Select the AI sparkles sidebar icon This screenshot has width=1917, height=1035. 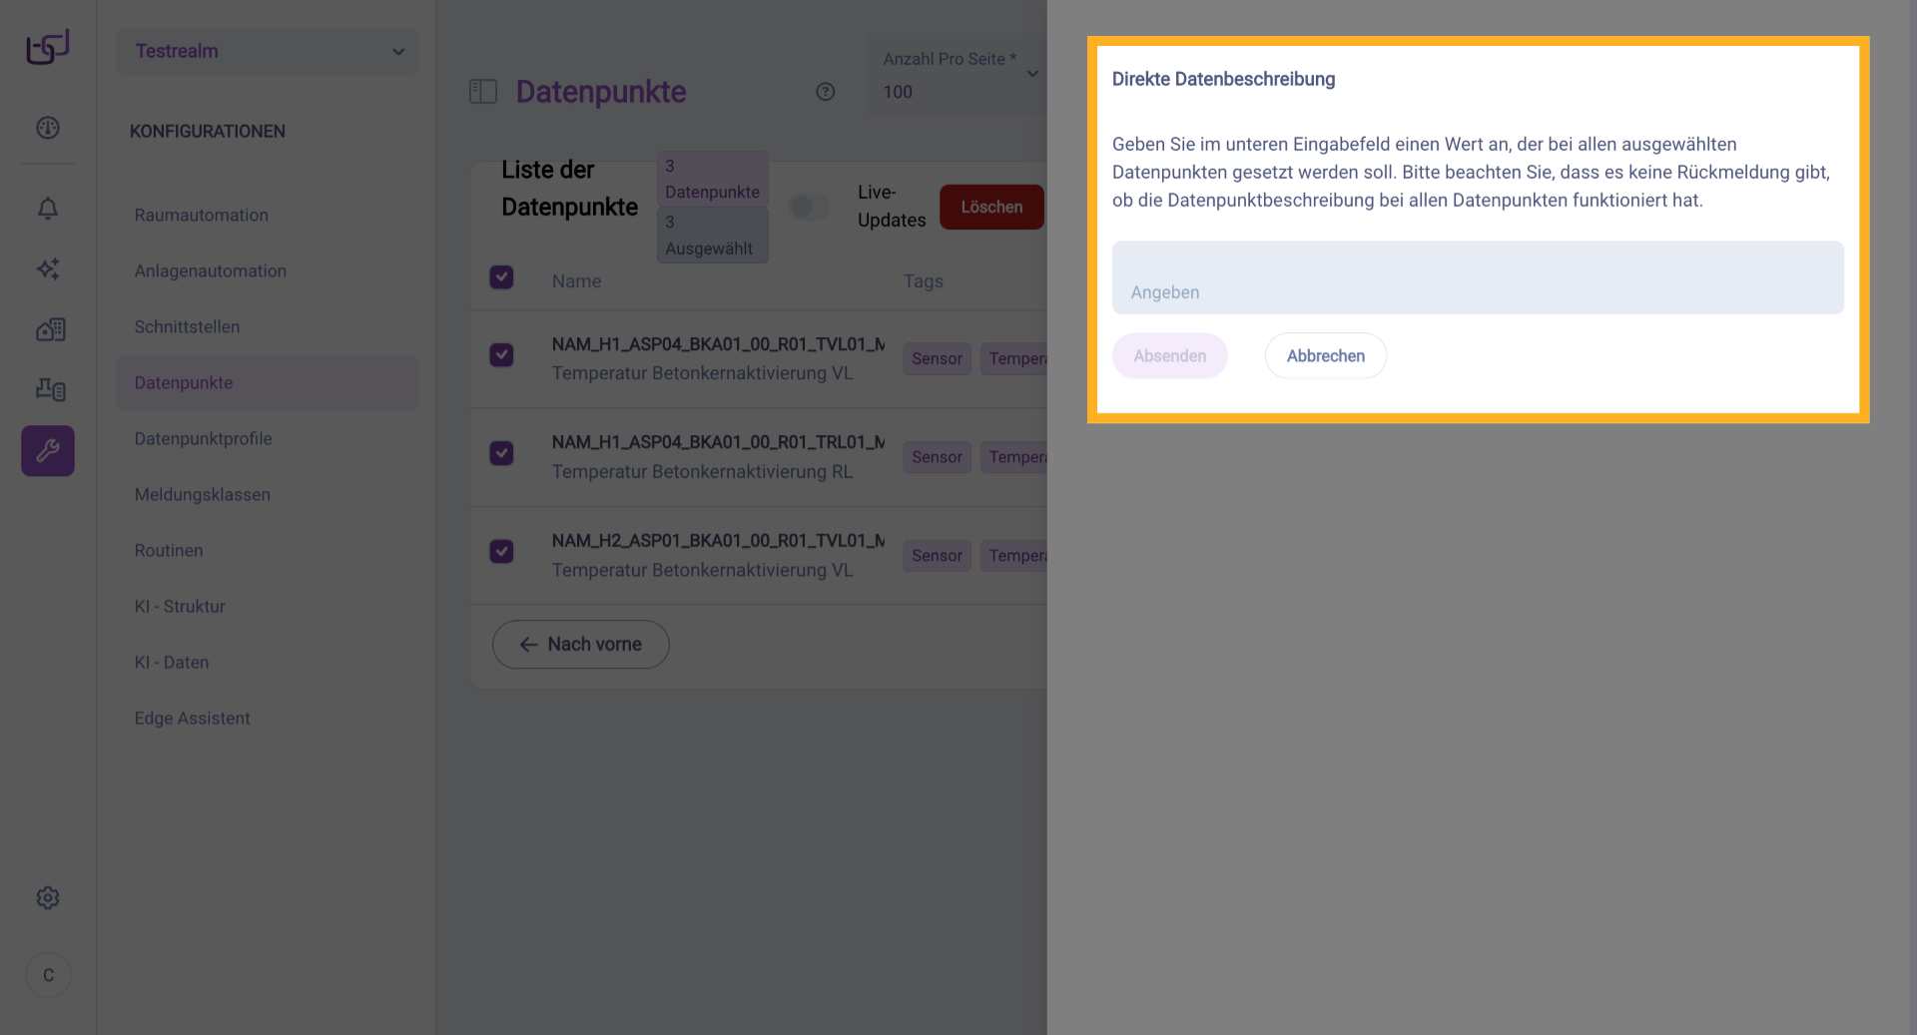47,269
